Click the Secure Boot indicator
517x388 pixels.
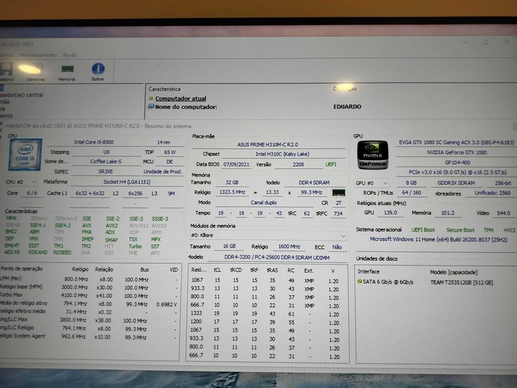coord(460,230)
